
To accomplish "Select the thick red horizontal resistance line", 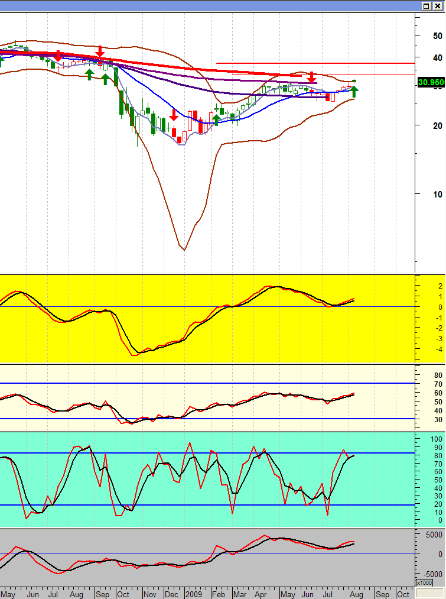I will (315, 63).
